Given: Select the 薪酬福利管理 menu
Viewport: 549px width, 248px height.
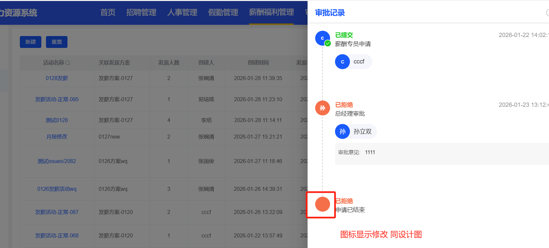Looking at the screenshot, I should pos(271,13).
